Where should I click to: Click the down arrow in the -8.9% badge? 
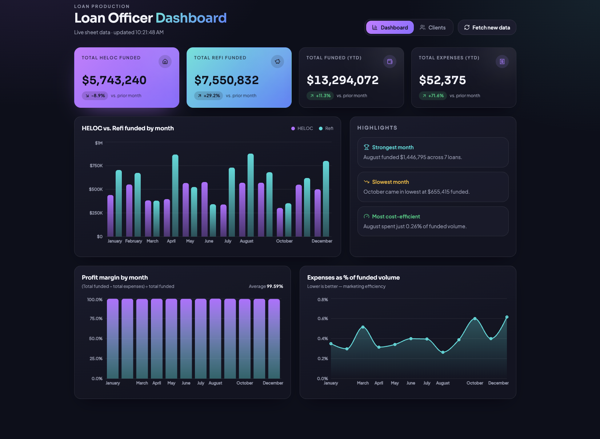(x=87, y=96)
